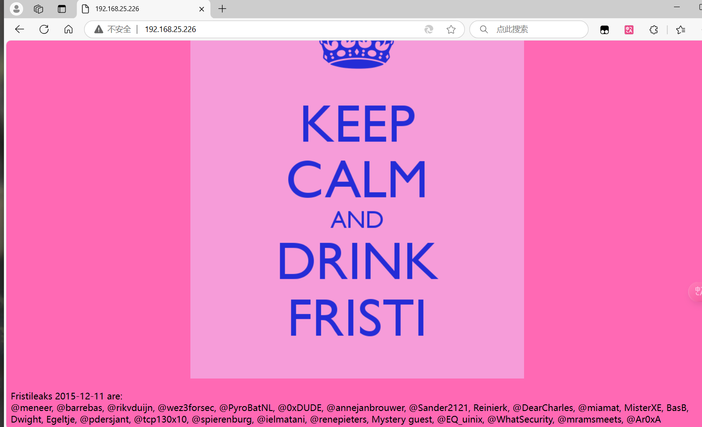Add page to favorites with star
Image resolution: width=702 pixels, height=427 pixels.
tap(451, 29)
